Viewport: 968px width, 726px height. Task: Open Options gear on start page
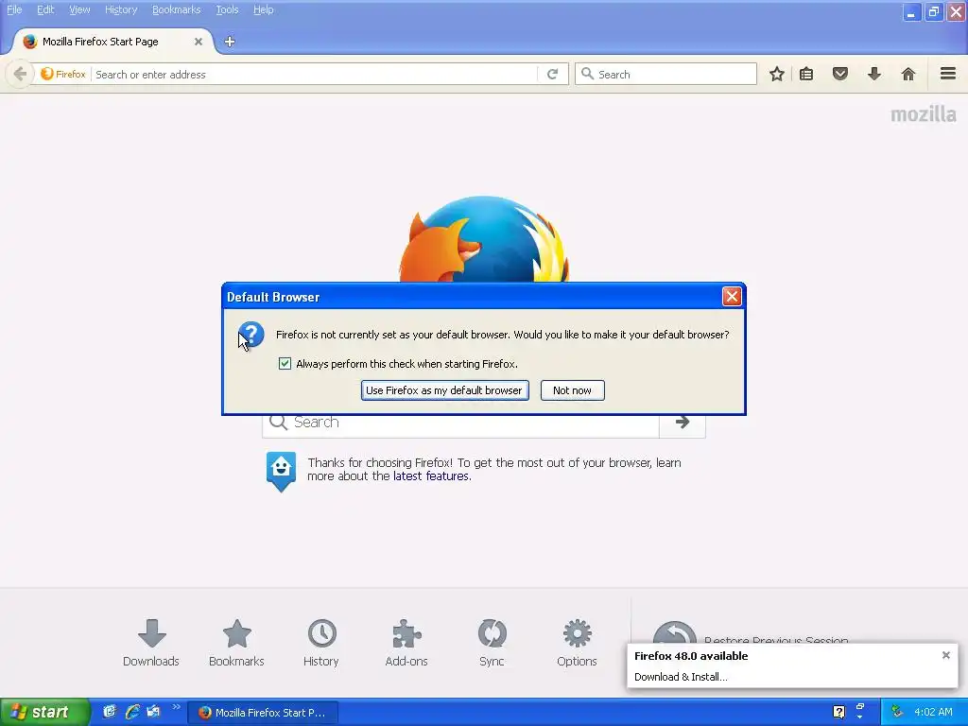(x=578, y=643)
